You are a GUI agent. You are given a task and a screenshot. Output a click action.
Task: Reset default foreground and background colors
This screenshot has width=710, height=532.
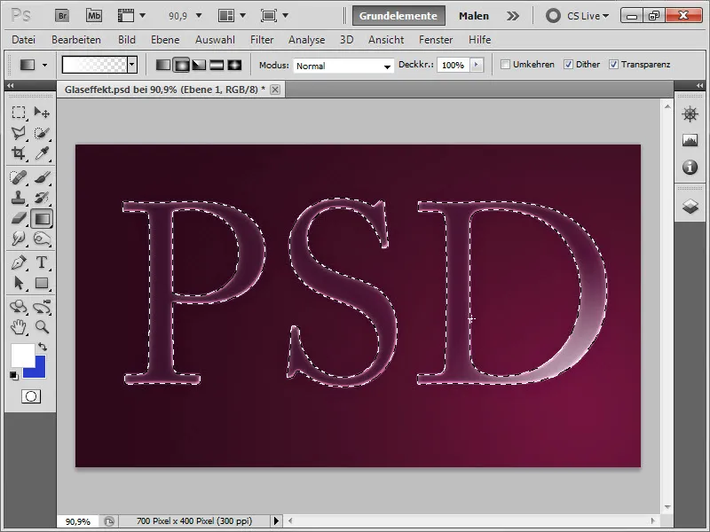coord(14,375)
